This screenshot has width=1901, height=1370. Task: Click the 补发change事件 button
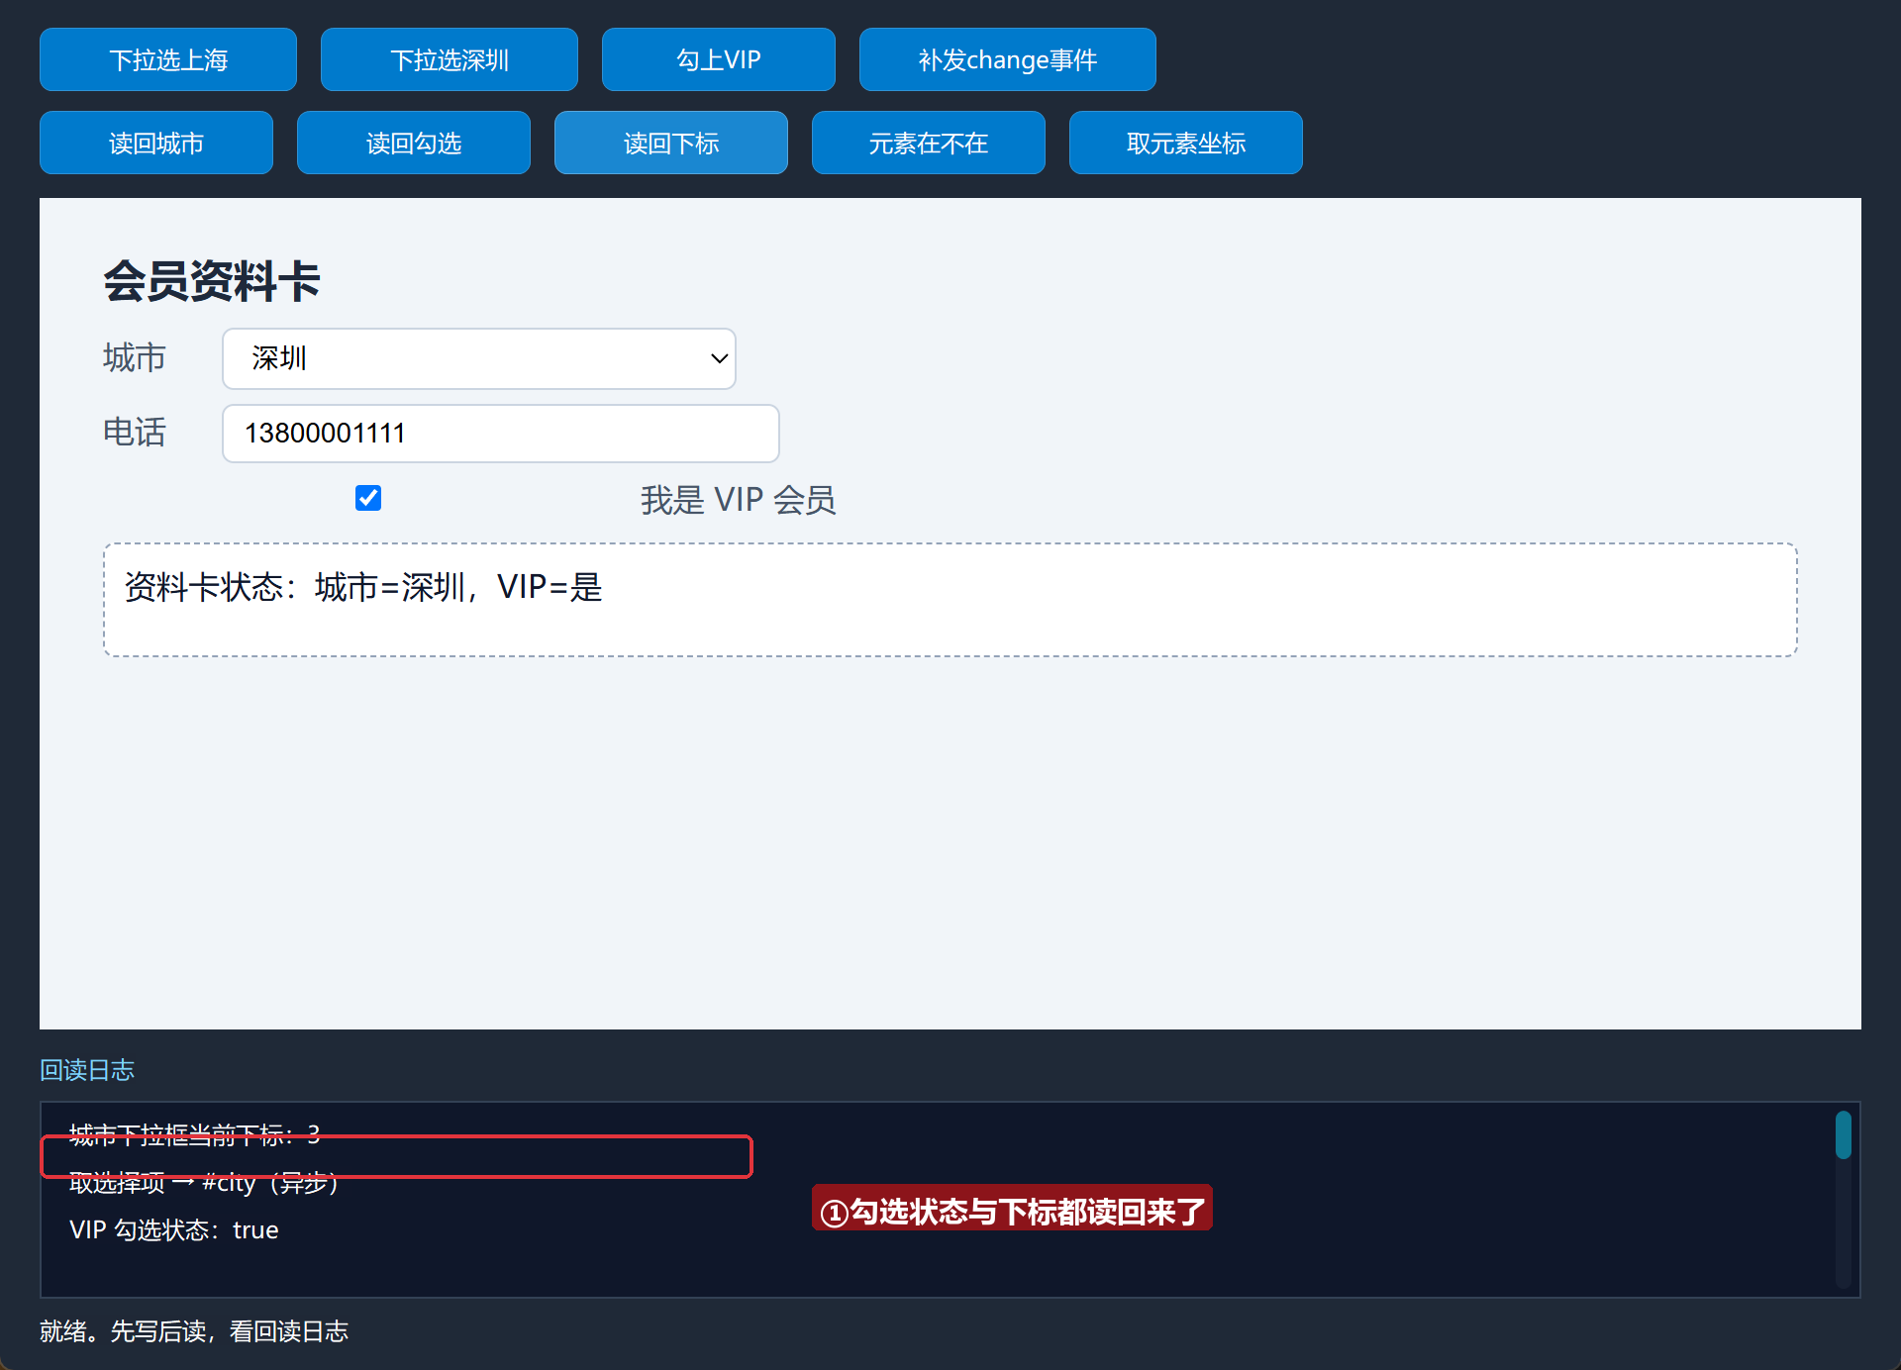(1008, 59)
